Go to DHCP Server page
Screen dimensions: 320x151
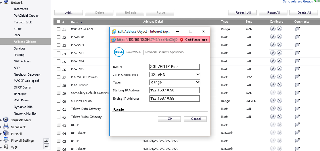coord(23,87)
